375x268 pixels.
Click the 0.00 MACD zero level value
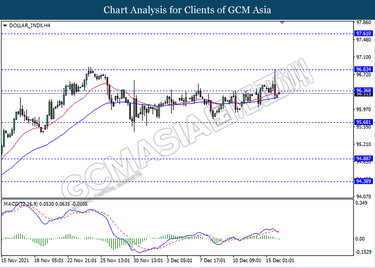pyautogui.click(x=360, y=239)
